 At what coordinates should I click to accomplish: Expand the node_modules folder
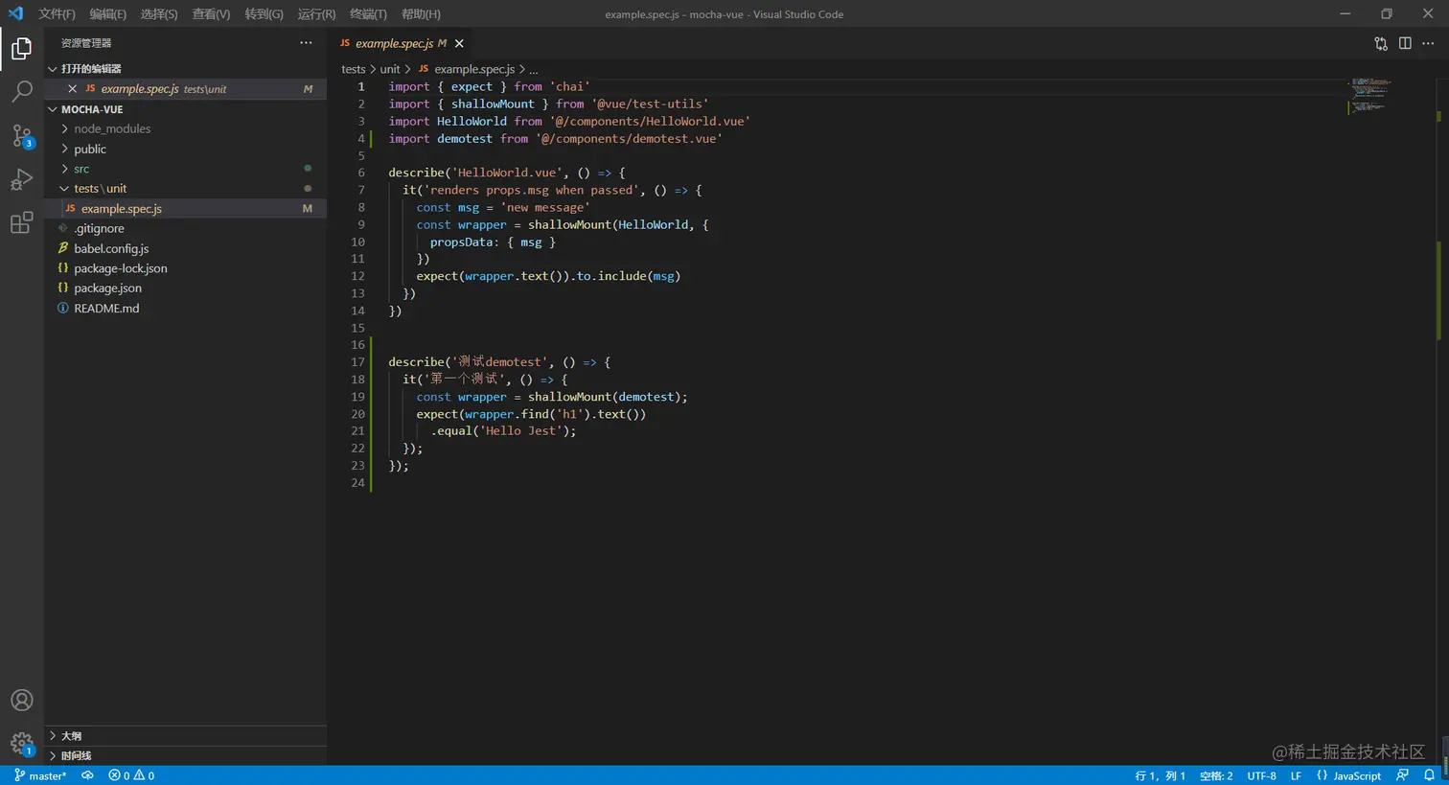[x=112, y=128]
